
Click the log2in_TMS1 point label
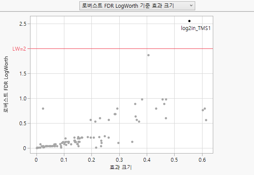pos(196,28)
